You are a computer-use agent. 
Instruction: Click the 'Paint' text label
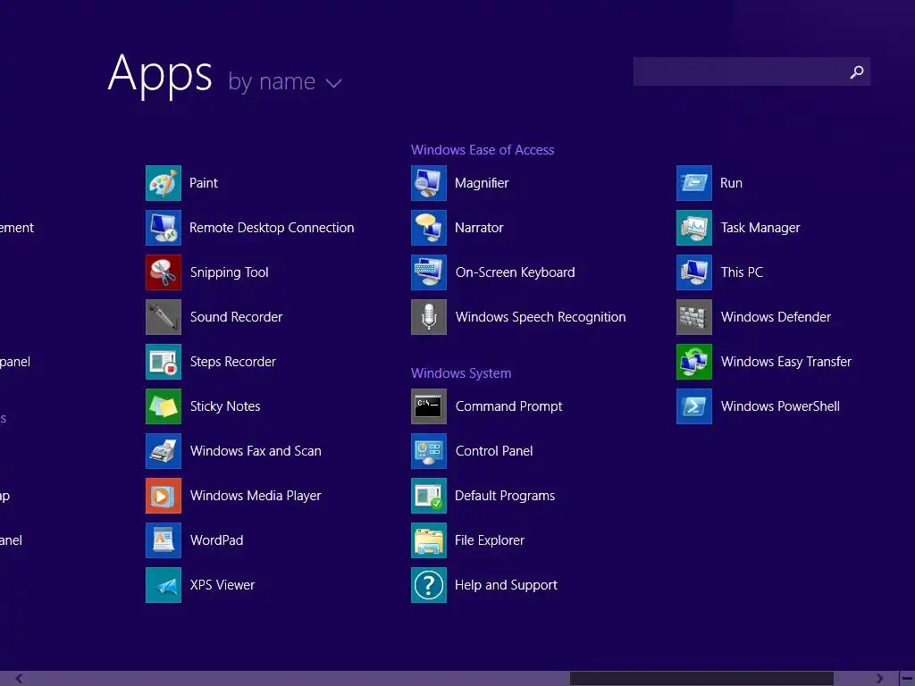coord(204,183)
